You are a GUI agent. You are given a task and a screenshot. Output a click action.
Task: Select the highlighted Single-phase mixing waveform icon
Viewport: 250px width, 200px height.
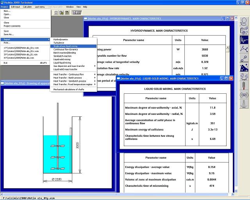[x=244, y=40]
